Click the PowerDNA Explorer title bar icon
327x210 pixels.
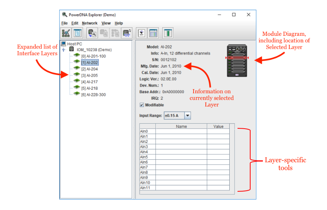[65, 15]
